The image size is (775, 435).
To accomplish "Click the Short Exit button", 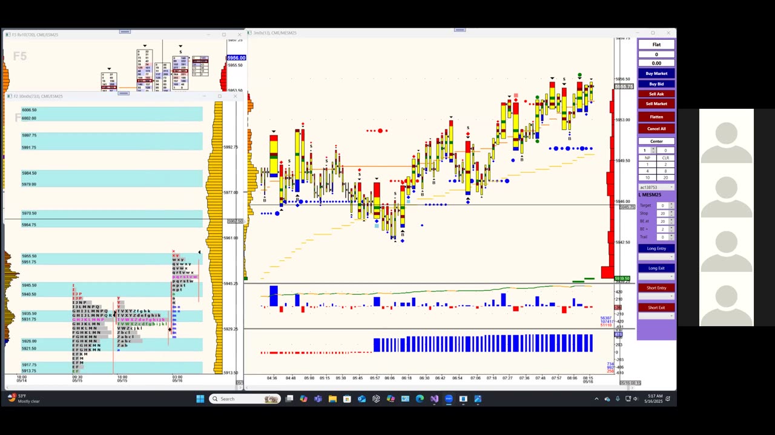I will coord(656,308).
